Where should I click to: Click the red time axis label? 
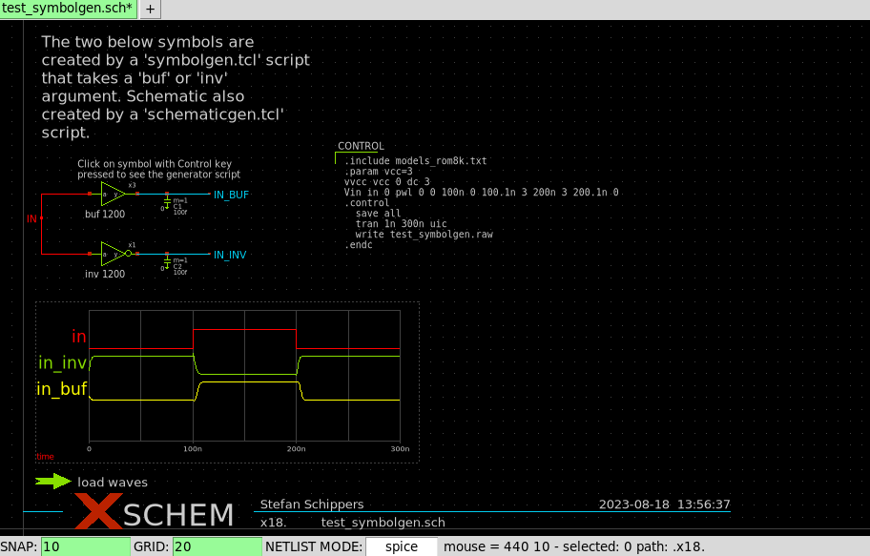coord(45,458)
